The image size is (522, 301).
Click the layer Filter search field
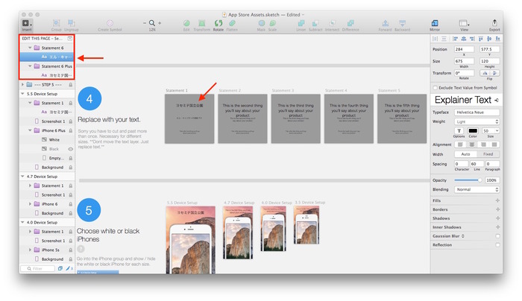point(37,268)
